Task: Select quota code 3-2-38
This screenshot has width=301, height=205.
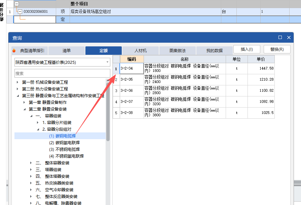Action: [132, 113]
